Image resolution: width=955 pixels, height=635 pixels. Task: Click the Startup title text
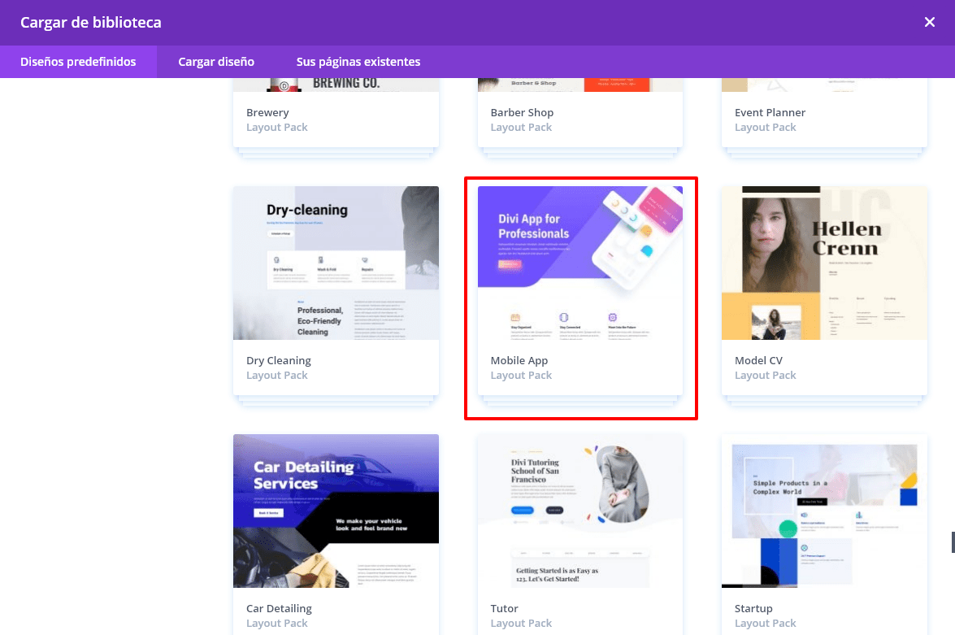[753, 609]
